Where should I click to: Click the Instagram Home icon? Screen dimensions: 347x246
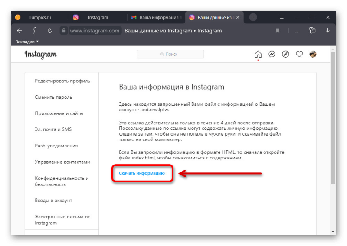[258, 54]
